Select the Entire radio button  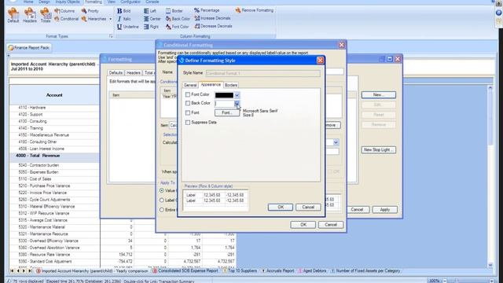(162, 210)
